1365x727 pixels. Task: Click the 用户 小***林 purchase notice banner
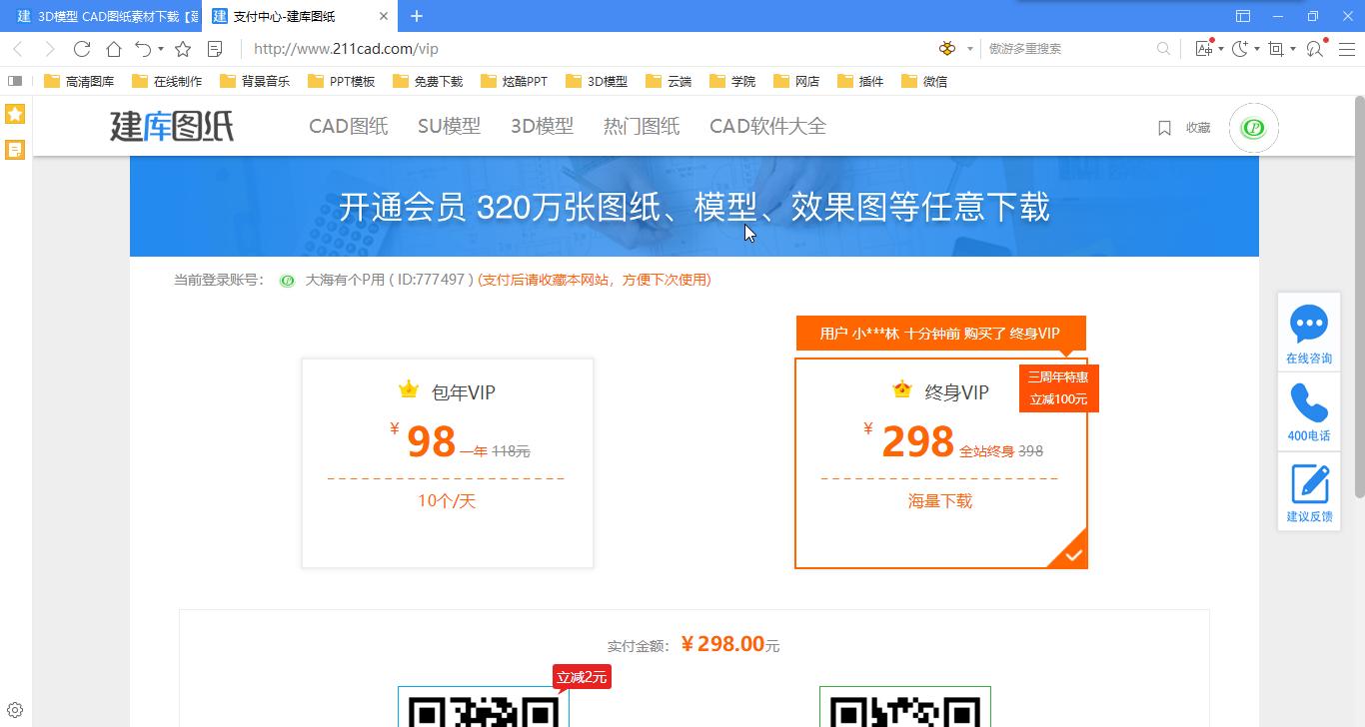(940, 334)
